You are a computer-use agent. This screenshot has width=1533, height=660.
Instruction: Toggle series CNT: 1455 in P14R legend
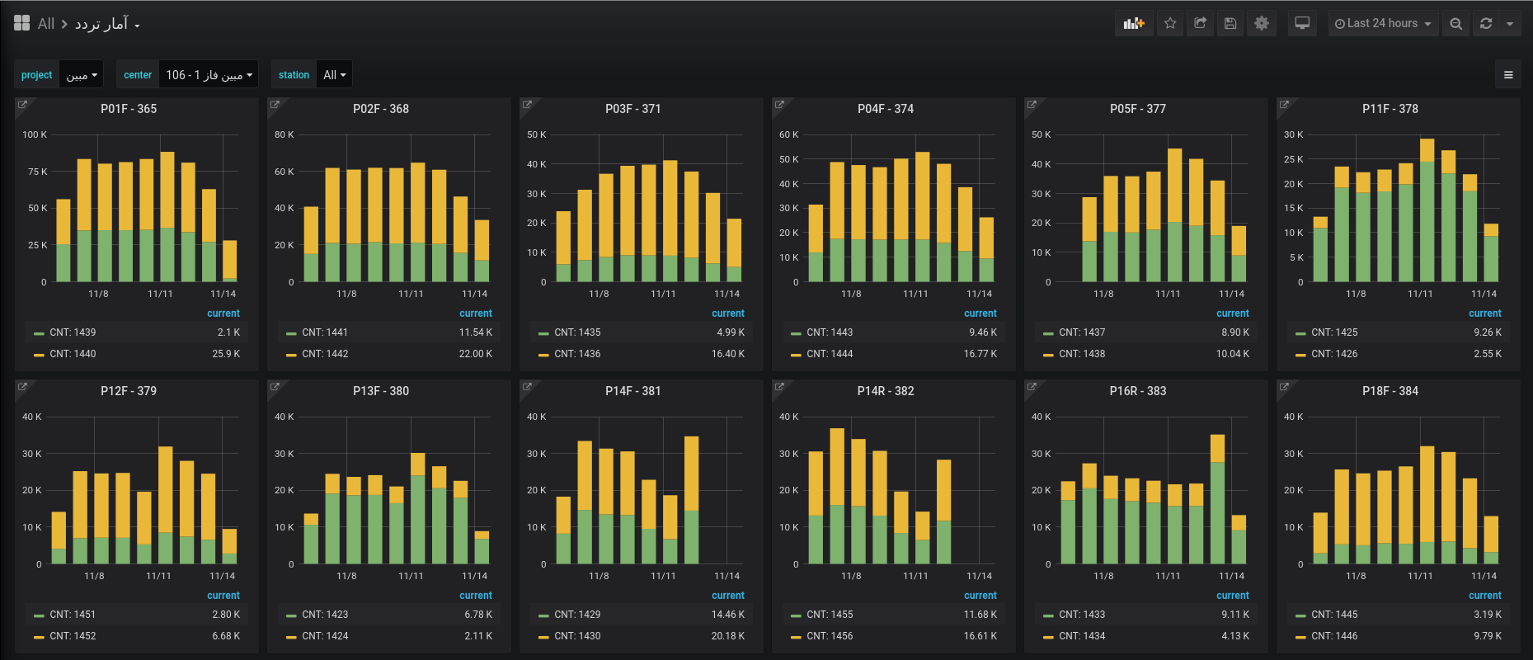830,615
